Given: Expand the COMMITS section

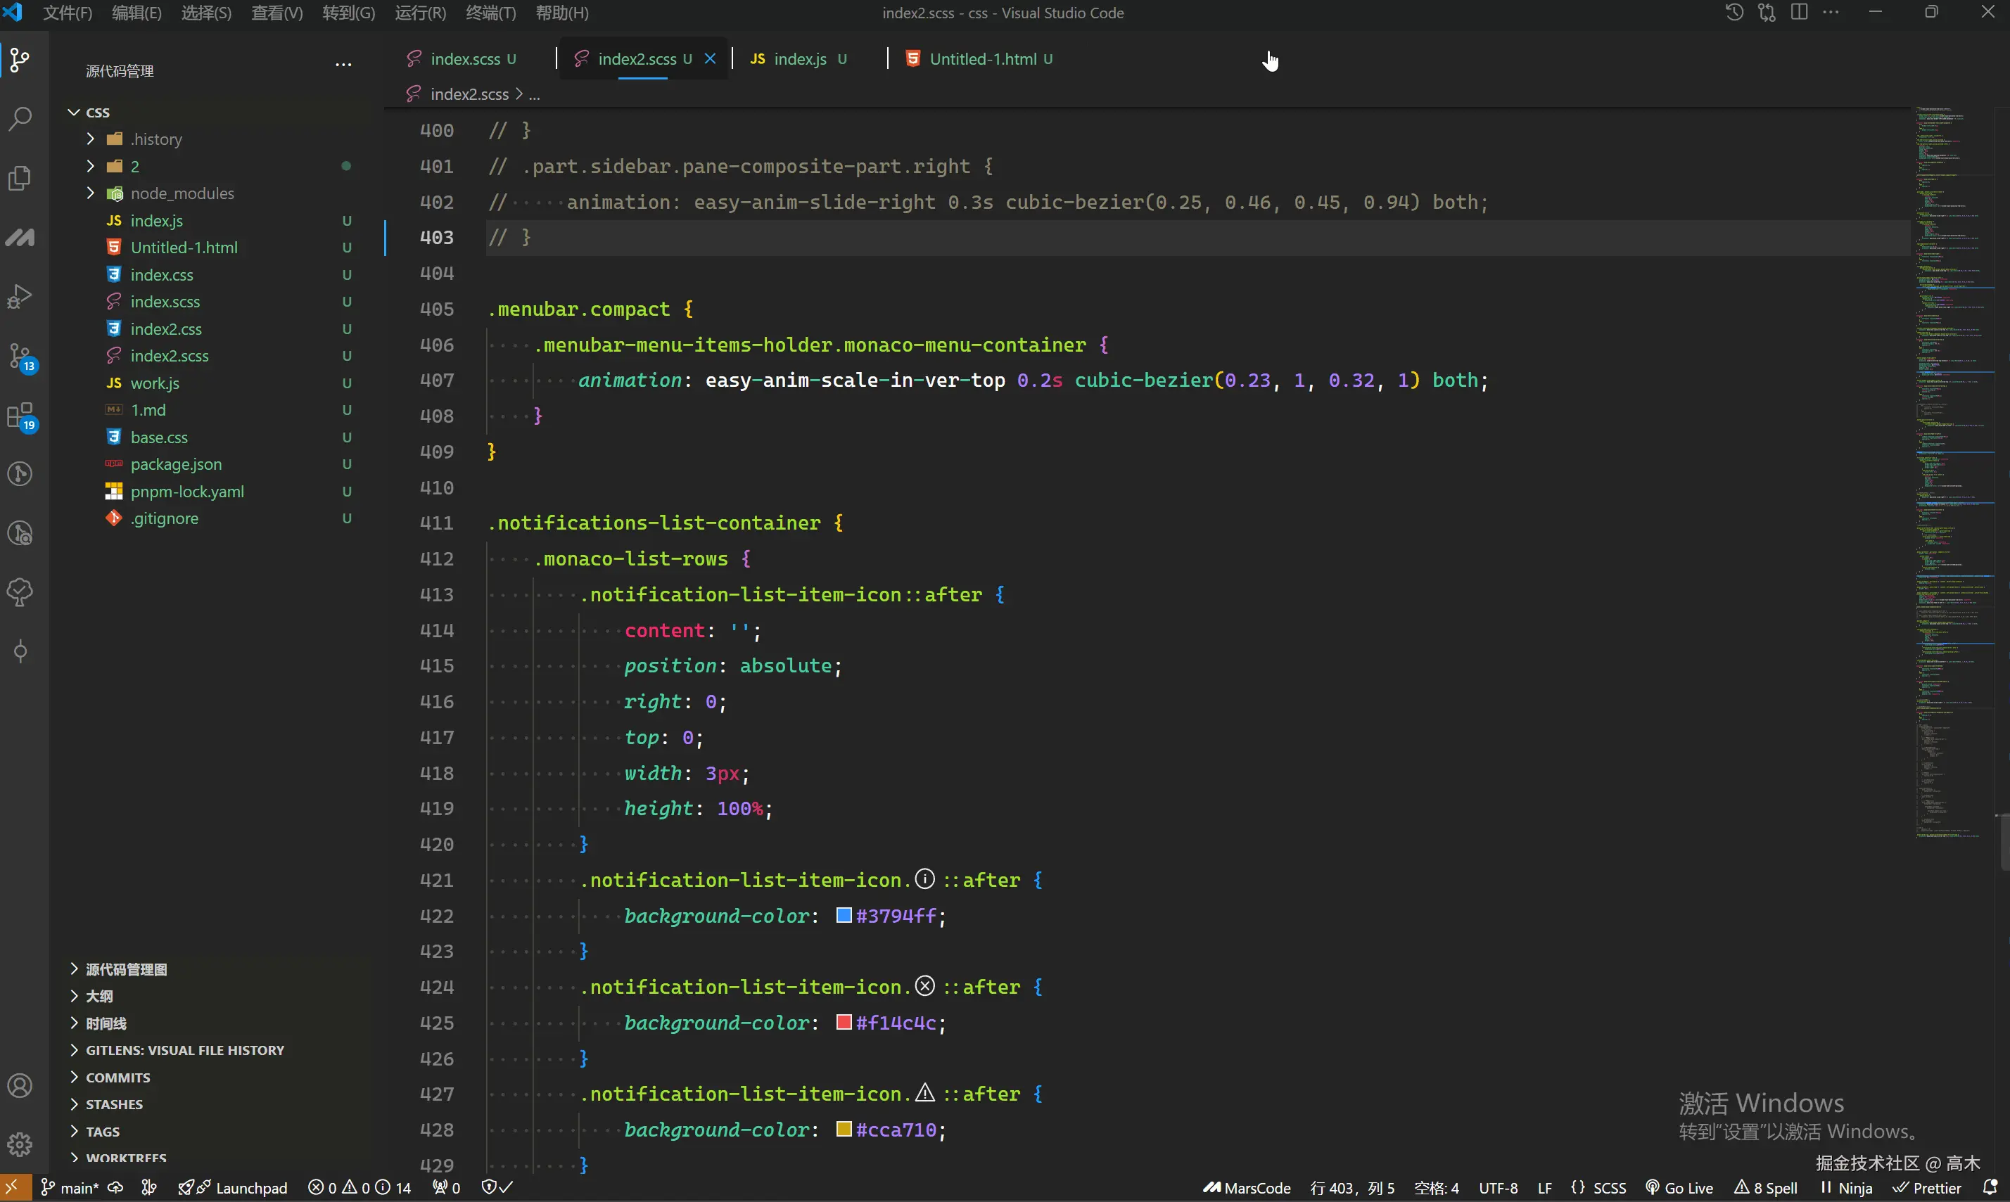Looking at the screenshot, I should pos(117,1078).
